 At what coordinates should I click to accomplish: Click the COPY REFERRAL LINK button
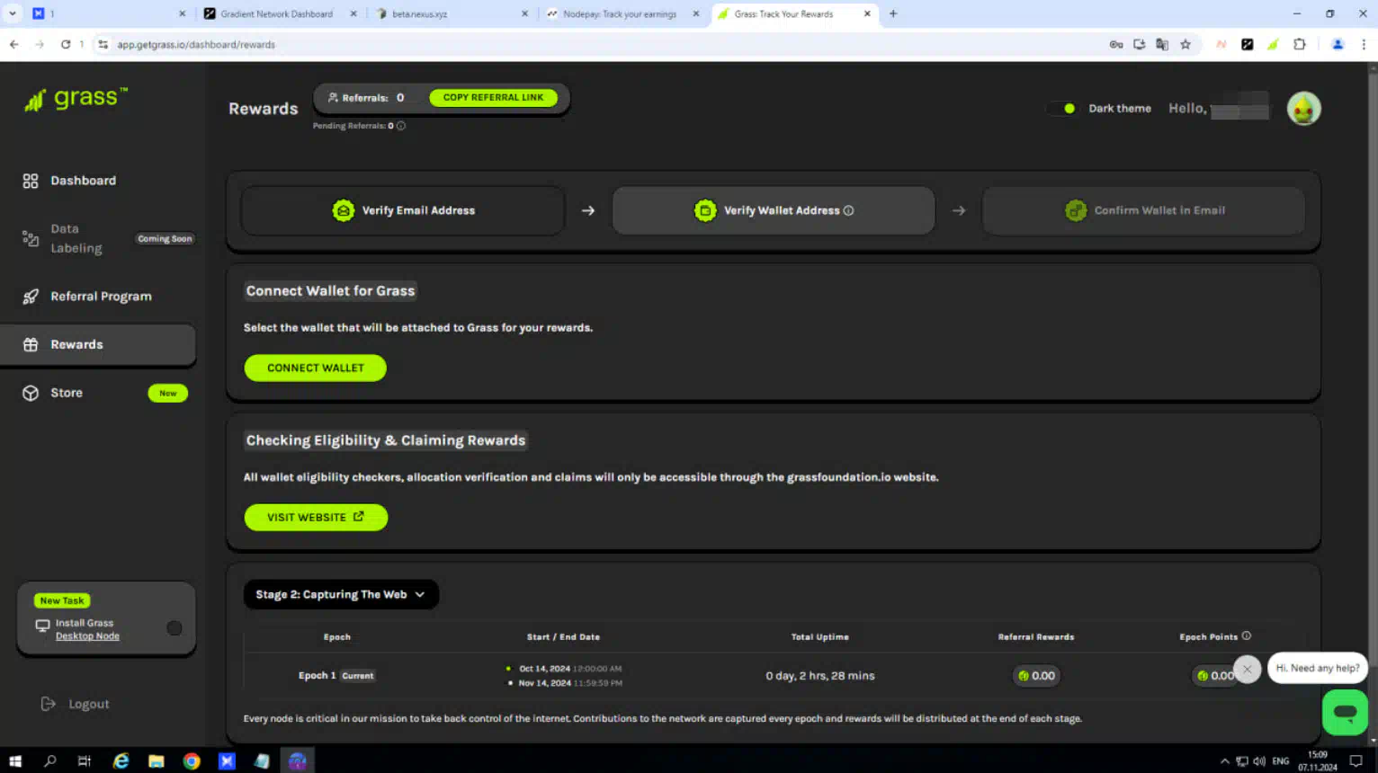[x=493, y=97]
